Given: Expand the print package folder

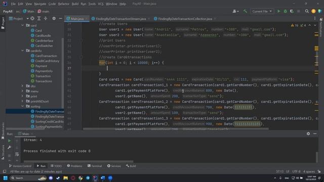Looking at the screenshot, I should [x=22, y=96].
